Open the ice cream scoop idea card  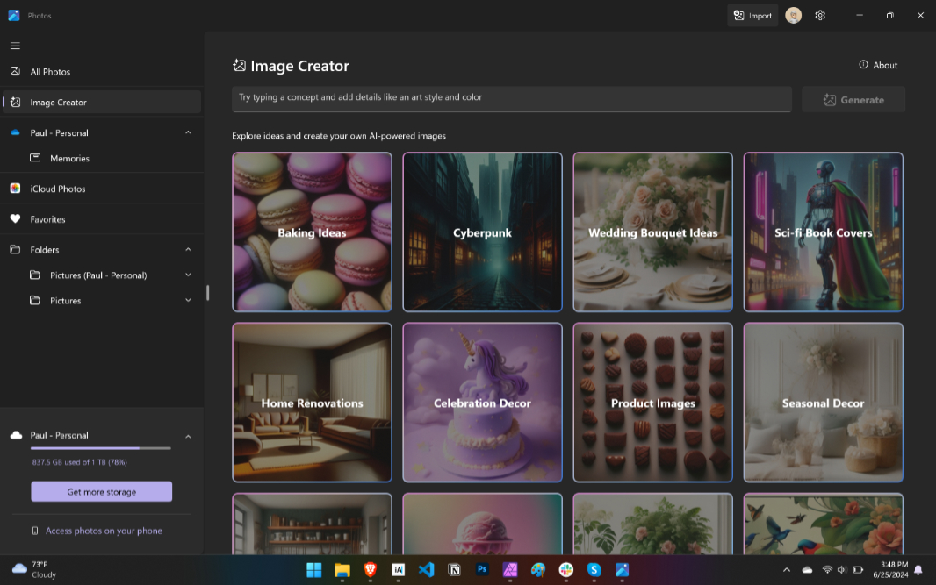coord(482,524)
